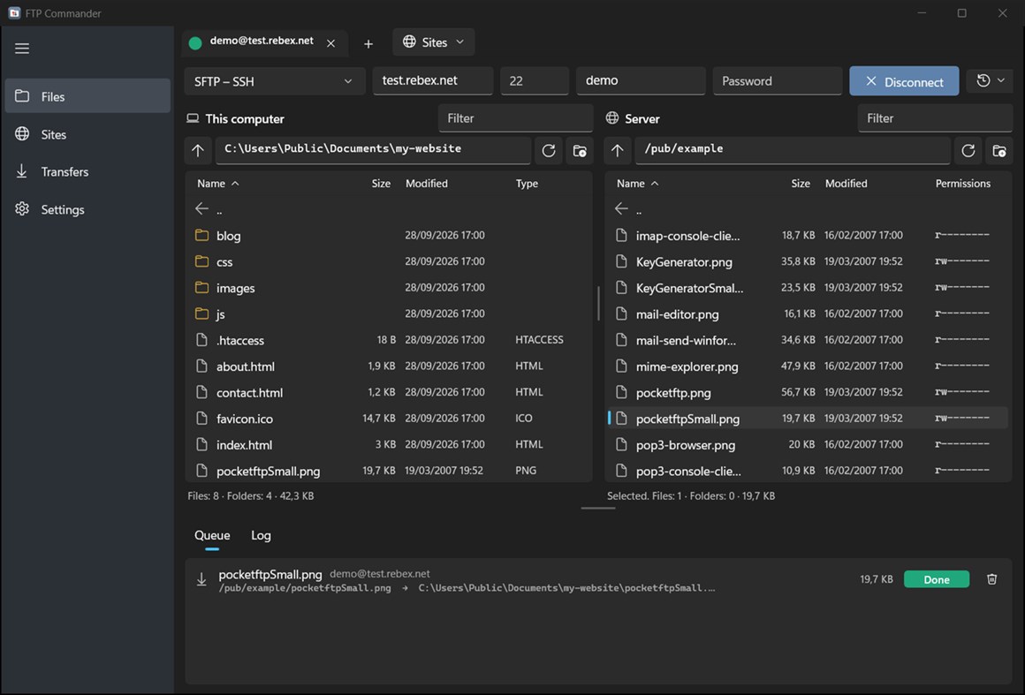Open the hamburger navigation menu
The height and width of the screenshot is (695, 1025).
(x=22, y=49)
